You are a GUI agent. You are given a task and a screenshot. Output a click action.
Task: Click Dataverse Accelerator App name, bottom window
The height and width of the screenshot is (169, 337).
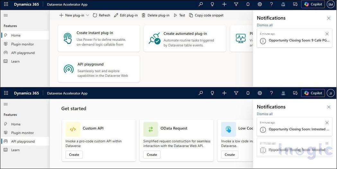pos(67,93)
